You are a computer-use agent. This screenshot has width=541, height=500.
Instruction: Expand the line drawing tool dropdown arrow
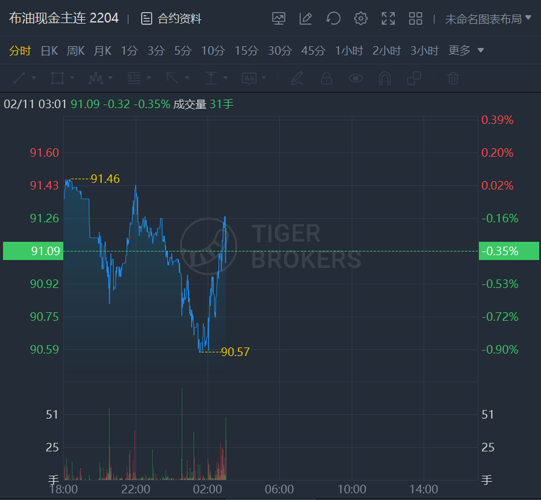pyautogui.click(x=33, y=78)
